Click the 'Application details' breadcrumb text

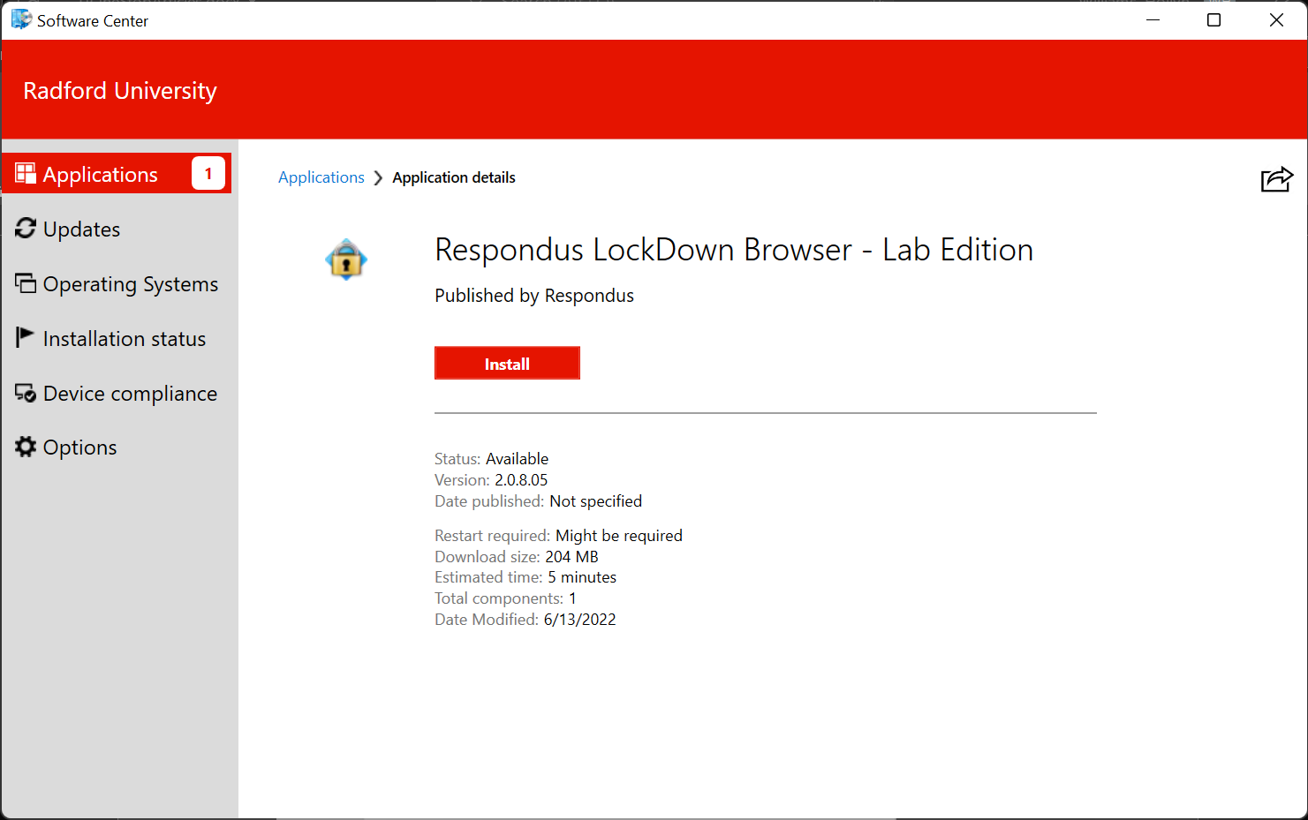tap(454, 177)
